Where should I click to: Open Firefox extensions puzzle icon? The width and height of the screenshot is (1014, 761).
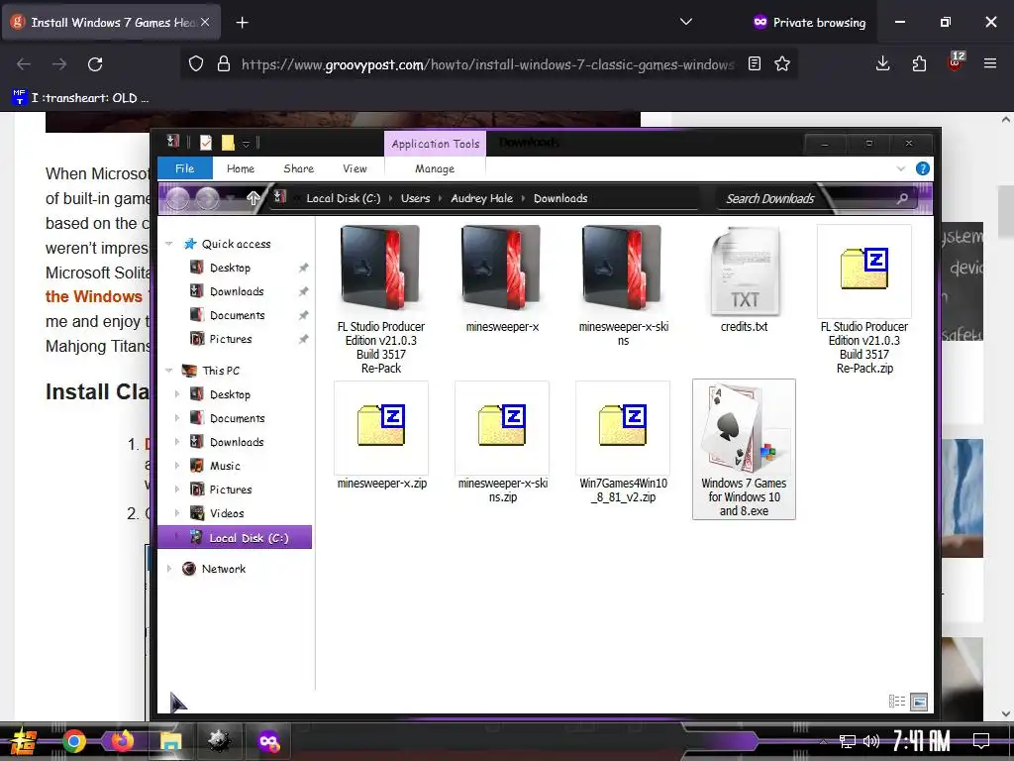tap(919, 63)
